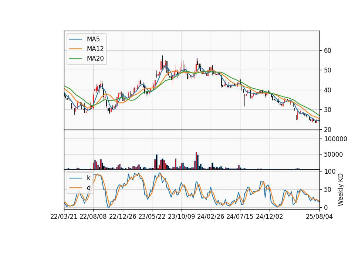Click the d legend label in KD panel
355x255 pixels.
pos(88,188)
